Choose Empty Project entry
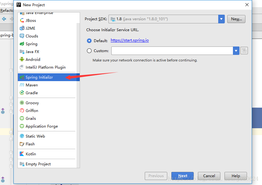This screenshot has width=262, height=185. 49,164
